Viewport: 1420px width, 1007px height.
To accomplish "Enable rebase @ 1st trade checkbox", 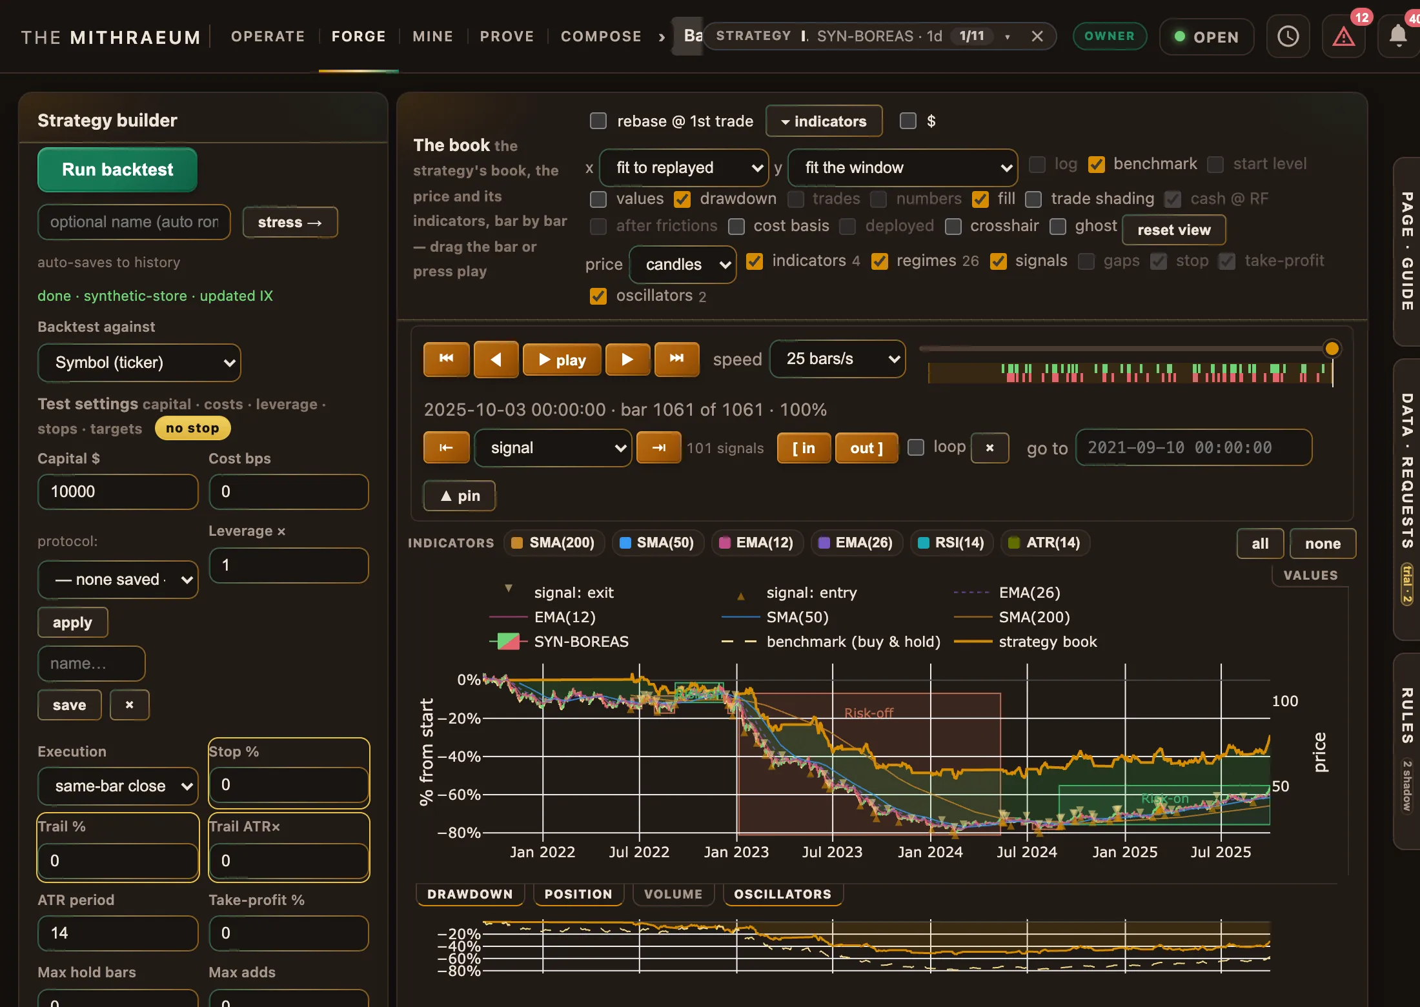I will [598, 121].
